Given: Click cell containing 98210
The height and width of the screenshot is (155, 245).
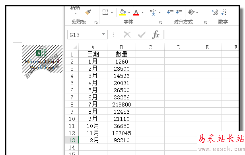Looking at the screenshot, I should click(x=122, y=140).
